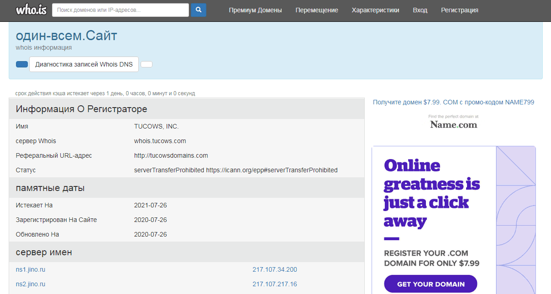This screenshot has height=294, width=551.
Task: Click the Online greatness ad headline
Action: [431, 193]
